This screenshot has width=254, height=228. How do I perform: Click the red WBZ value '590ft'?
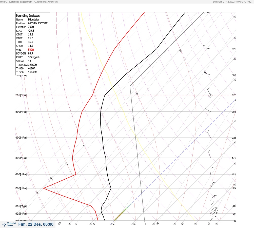[31, 50]
